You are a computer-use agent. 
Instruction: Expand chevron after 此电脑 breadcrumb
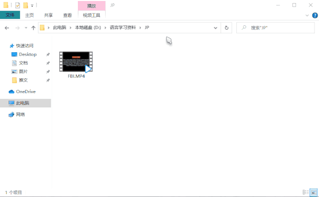pyautogui.click(x=70, y=28)
